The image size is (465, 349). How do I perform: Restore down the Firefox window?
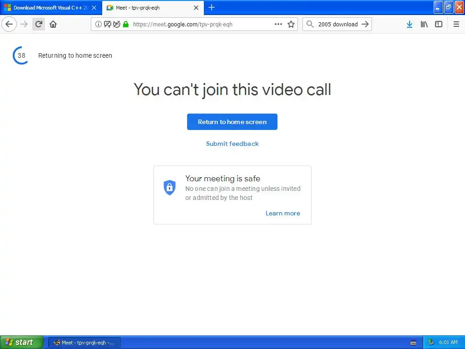click(449, 7)
